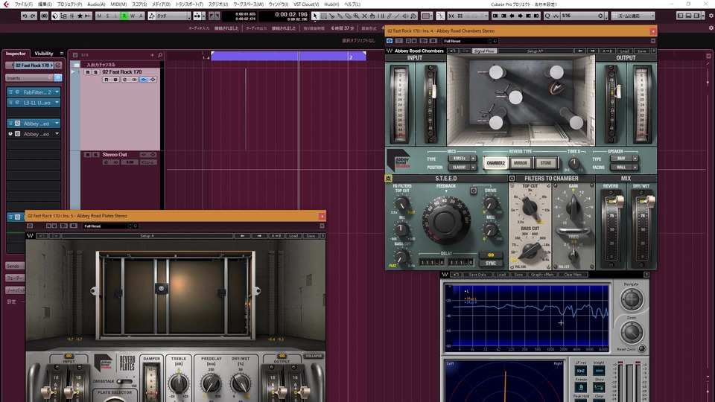Open help in the analyzer plugin
Screen dimensions: 715x402
pyautogui.click(x=646, y=275)
